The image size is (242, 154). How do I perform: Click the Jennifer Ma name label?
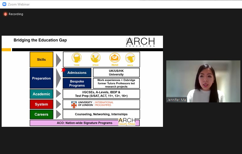pyautogui.click(x=177, y=100)
